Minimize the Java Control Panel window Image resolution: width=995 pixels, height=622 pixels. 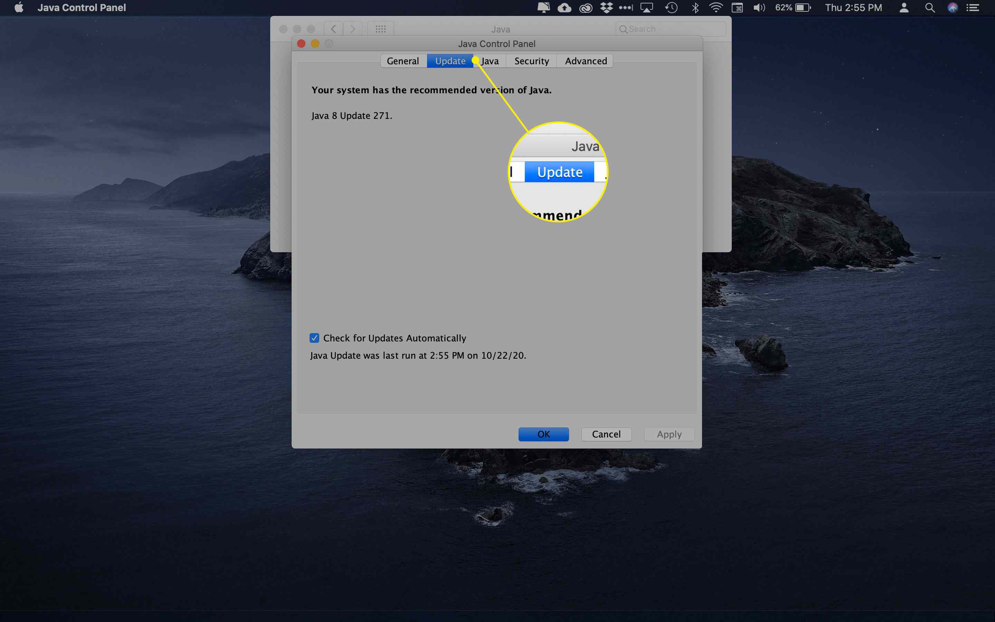pyautogui.click(x=315, y=44)
